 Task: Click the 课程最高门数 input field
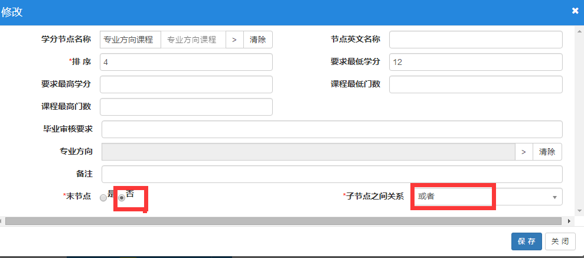(x=186, y=107)
